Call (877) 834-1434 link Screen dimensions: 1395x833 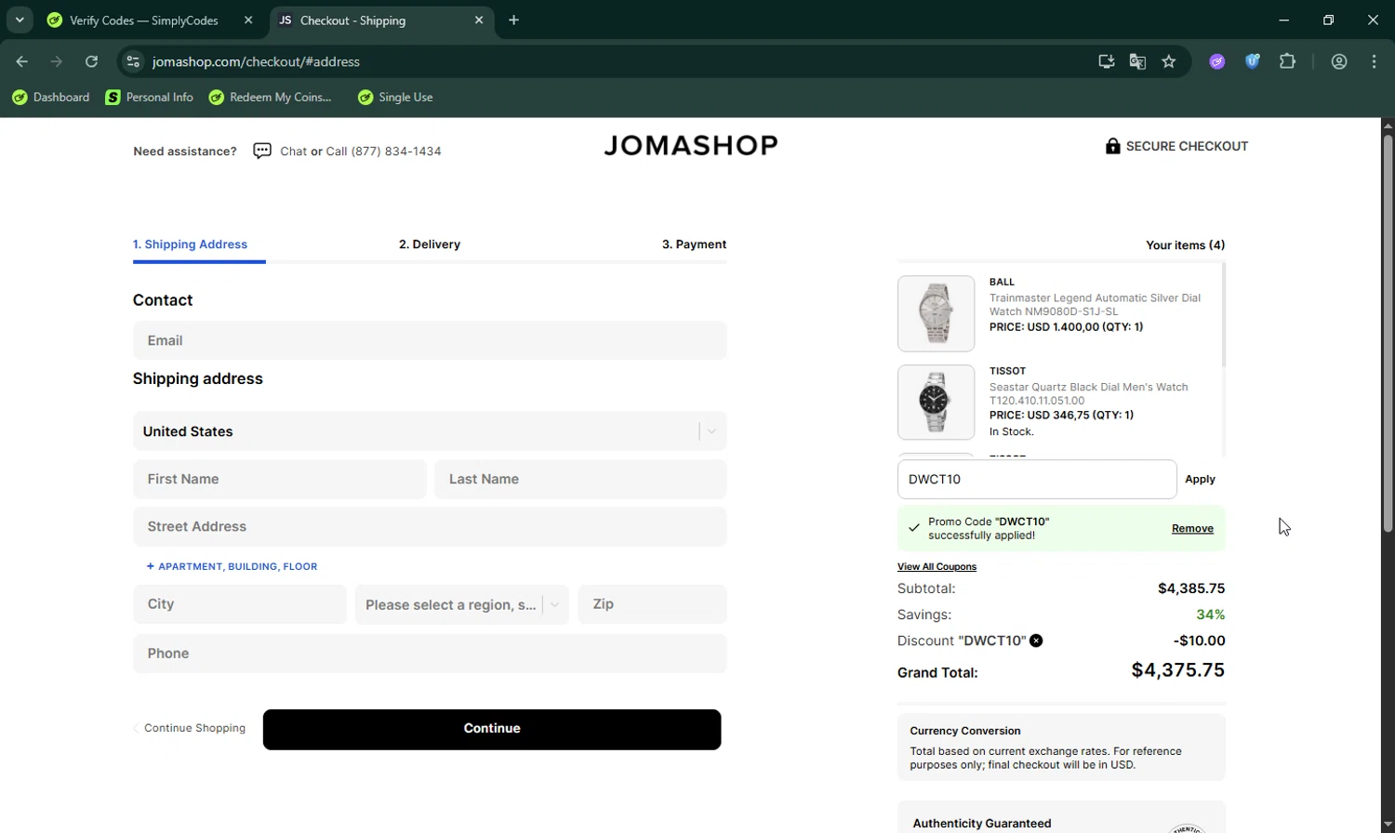coord(383,151)
